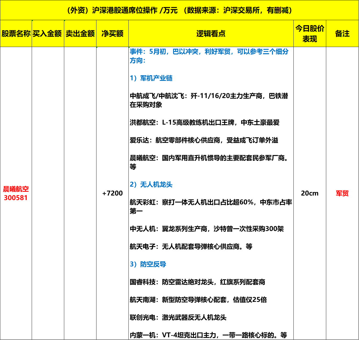Image resolution: width=359 pixels, height=340 pixels.
Task: Select the 今日股价表现 column header
Action: pos(310,34)
